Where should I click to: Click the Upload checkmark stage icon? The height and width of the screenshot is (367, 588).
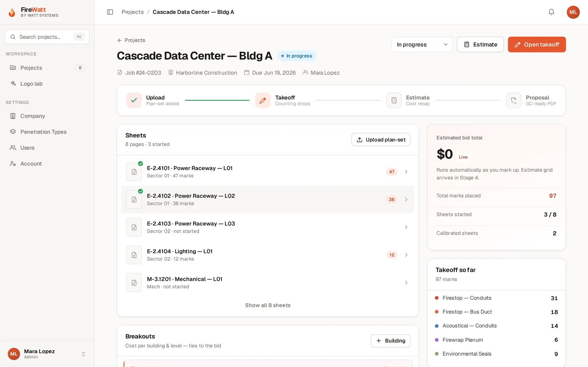click(x=134, y=100)
